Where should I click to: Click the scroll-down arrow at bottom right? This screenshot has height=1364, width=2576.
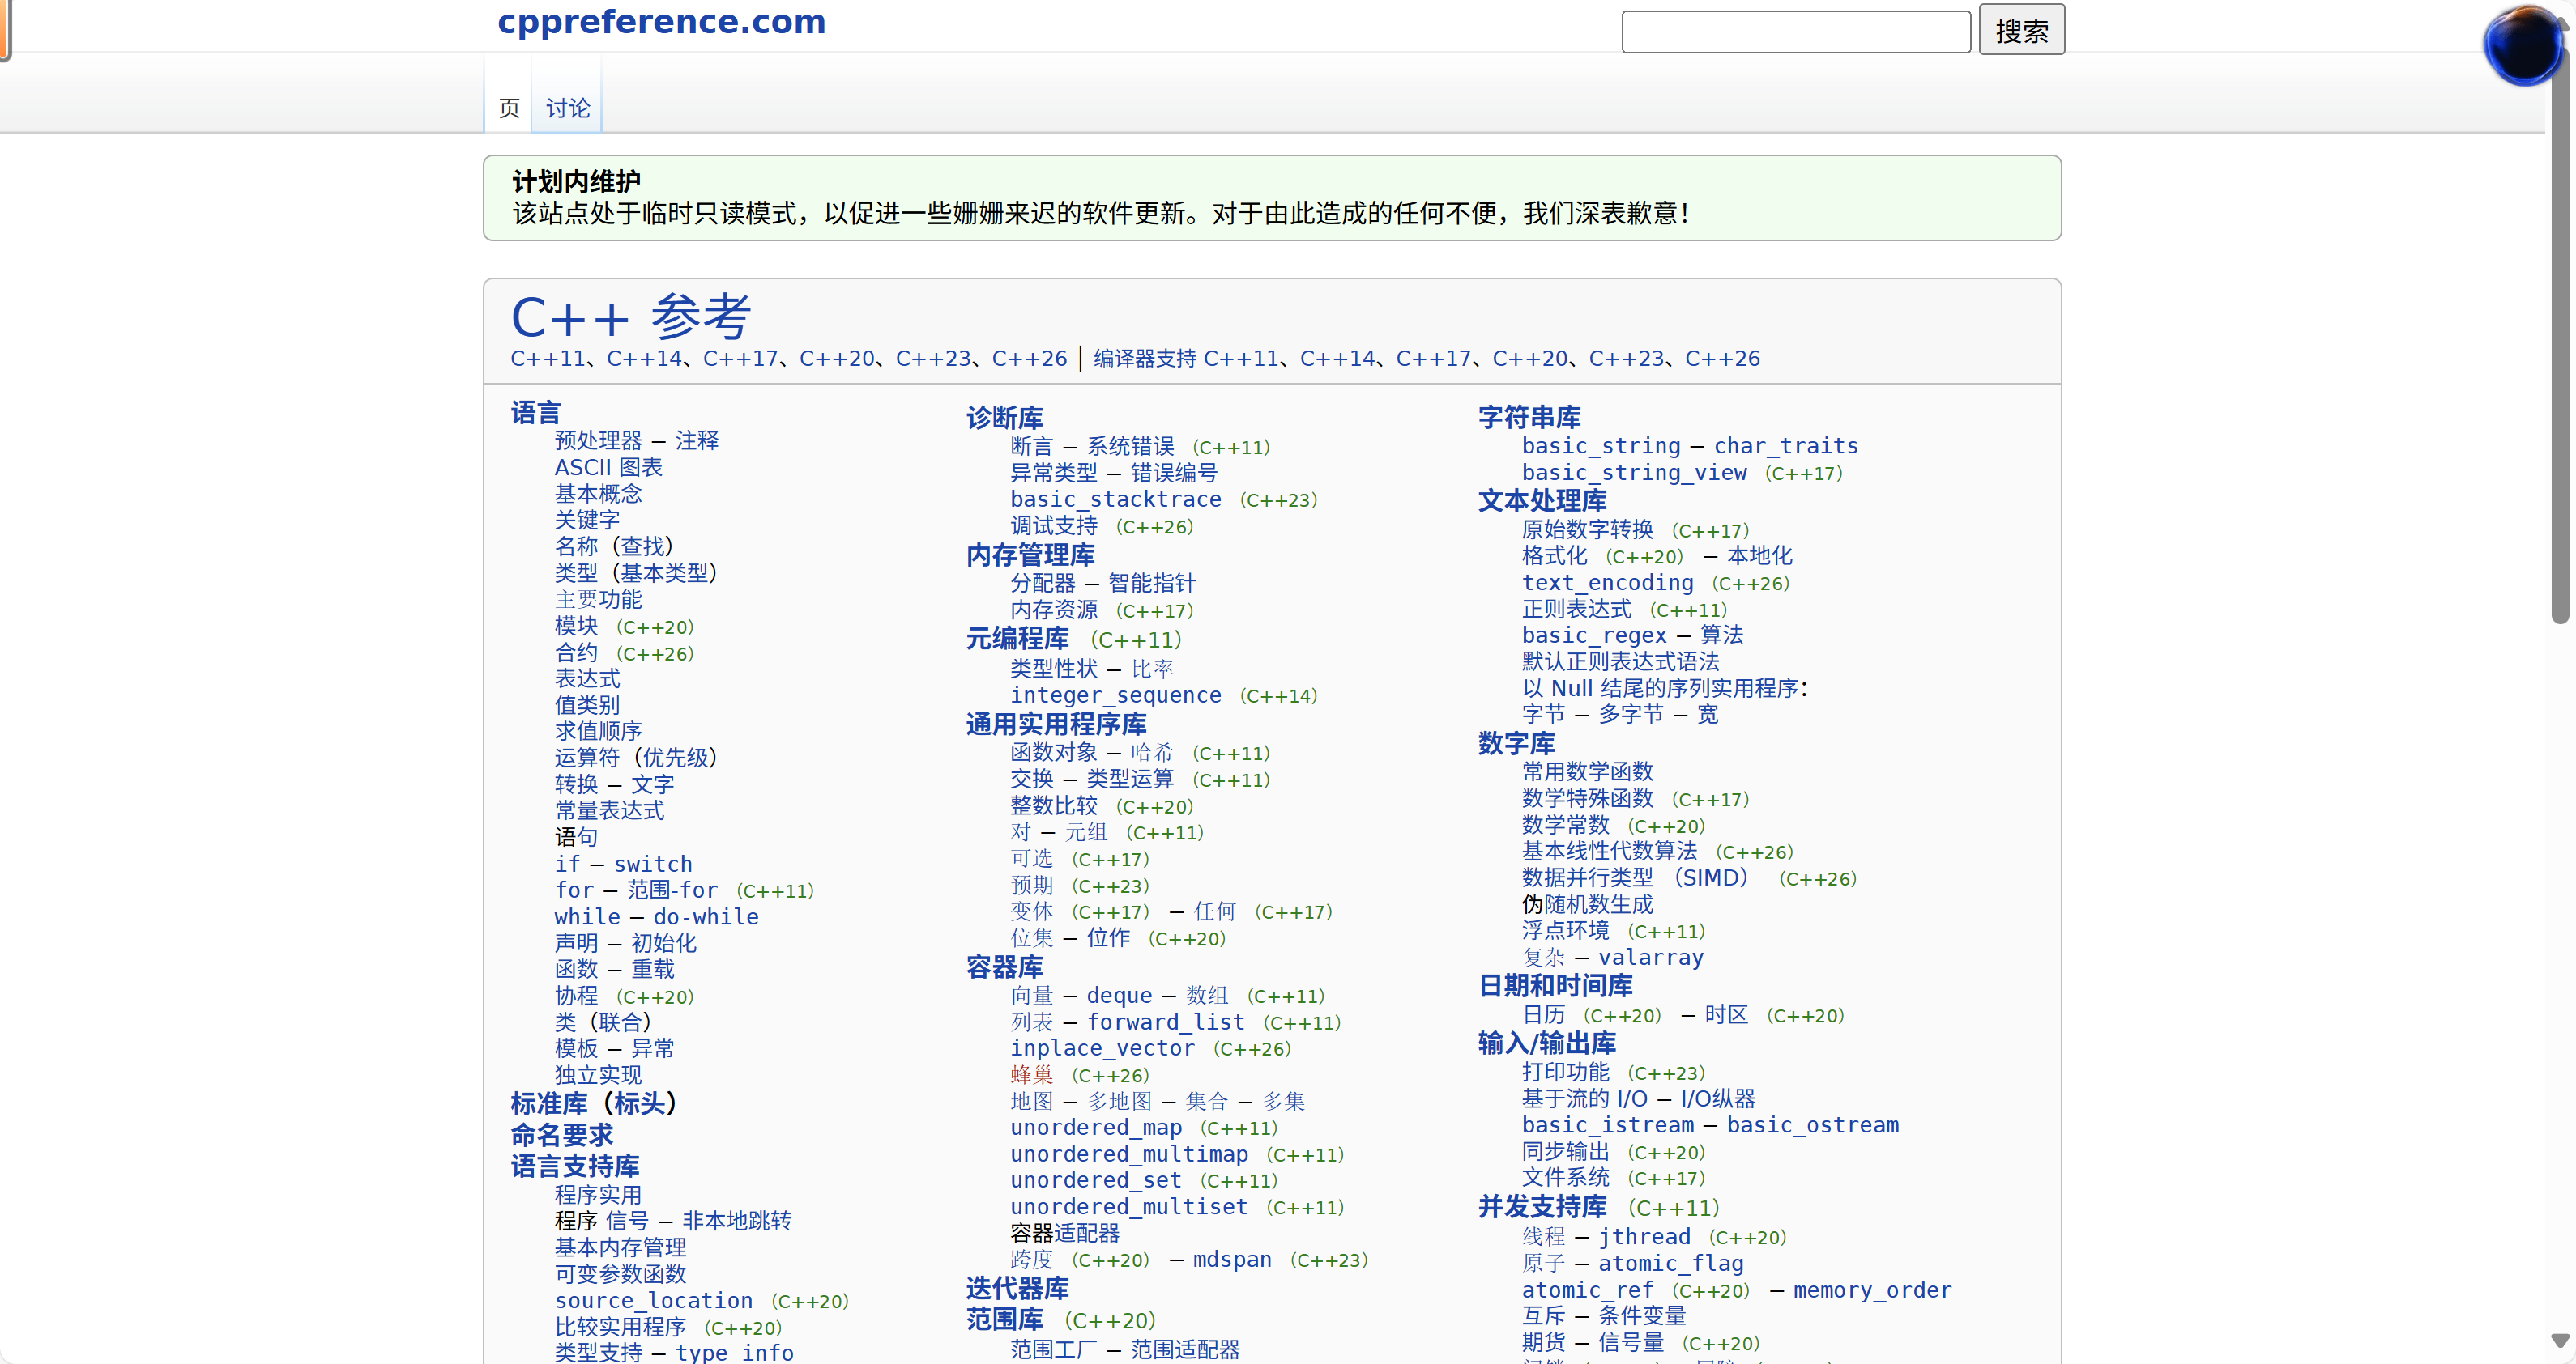pos(2559,1339)
